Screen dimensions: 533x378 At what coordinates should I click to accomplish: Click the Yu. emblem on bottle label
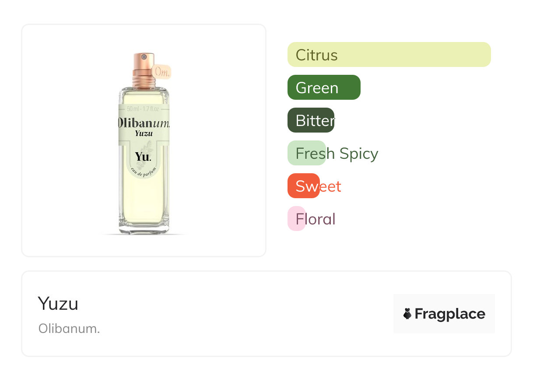click(143, 157)
